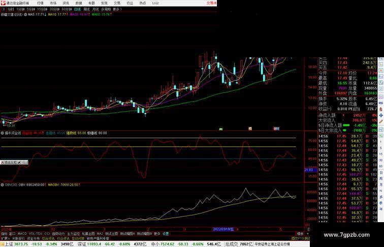Click the clock icon in right sidebar
This screenshot has width=384, height=247.
tap(381, 89)
